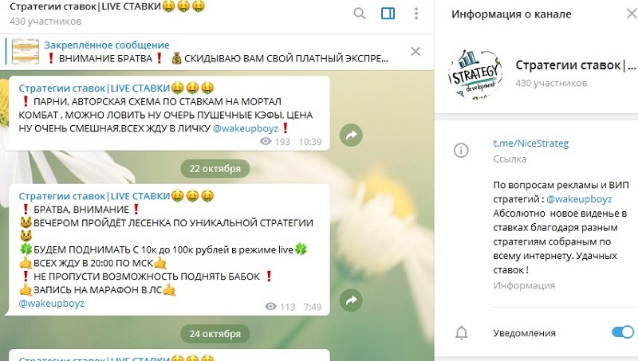Screen dimensions: 638x361
Task: Click the 22 октября date badge
Action: pos(215,168)
